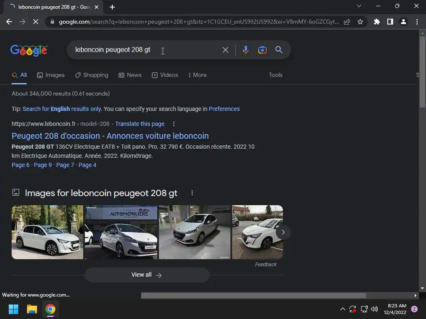Bookmark this page with the star icon
The height and width of the screenshot is (319, 426).
[360, 22]
